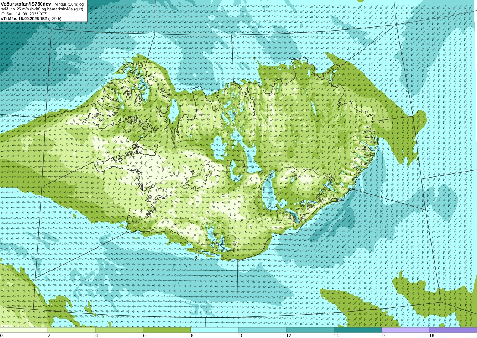Click the '(+39 h)' forecast offset text

[x=55, y=19]
